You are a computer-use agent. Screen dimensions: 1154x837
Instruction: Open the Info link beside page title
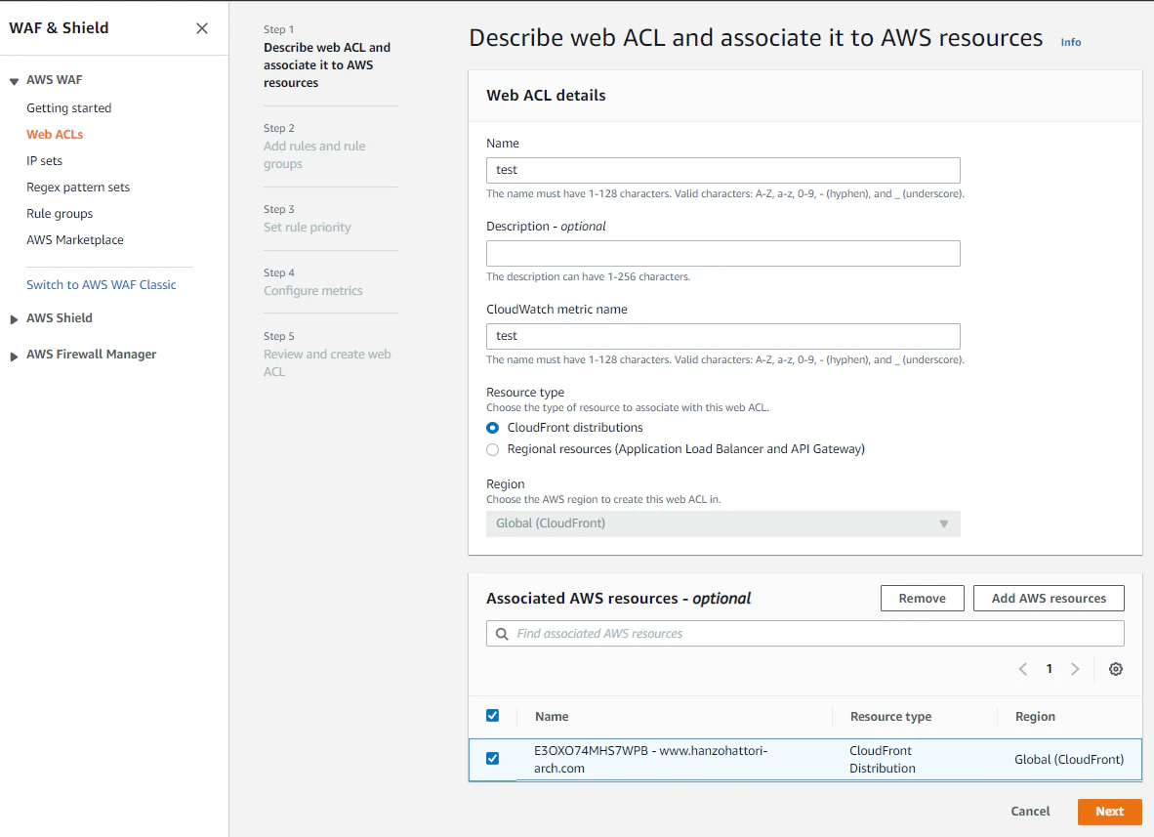coord(1071,43)
